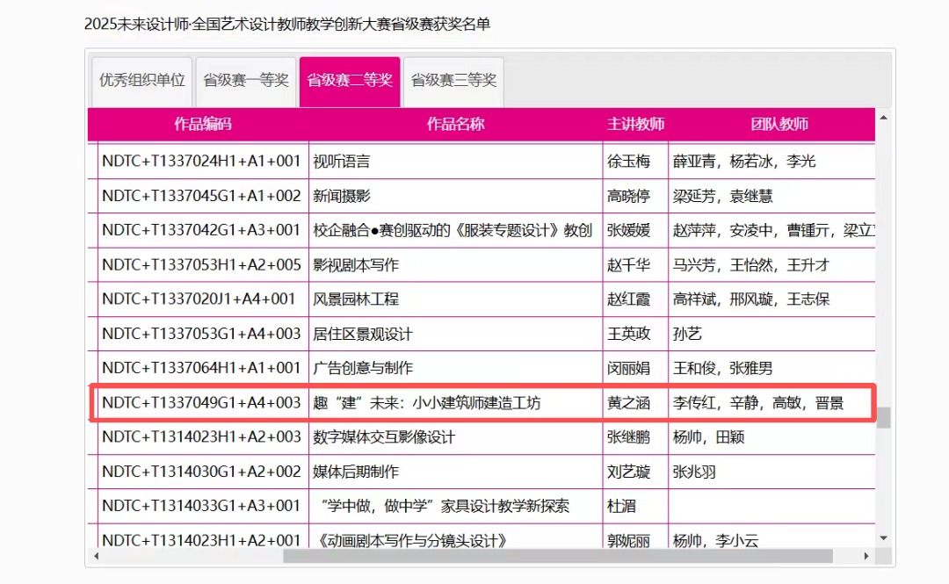Click teacher name 刘艺璇
949x584 pixels.
click(x=629, y=472)
